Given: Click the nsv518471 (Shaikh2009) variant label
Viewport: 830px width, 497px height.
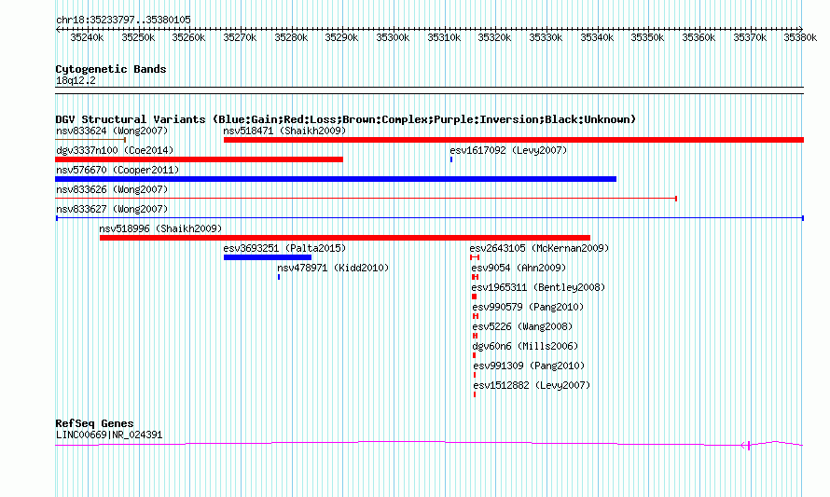Looking at the screenshot, I should tap(284, 131).
